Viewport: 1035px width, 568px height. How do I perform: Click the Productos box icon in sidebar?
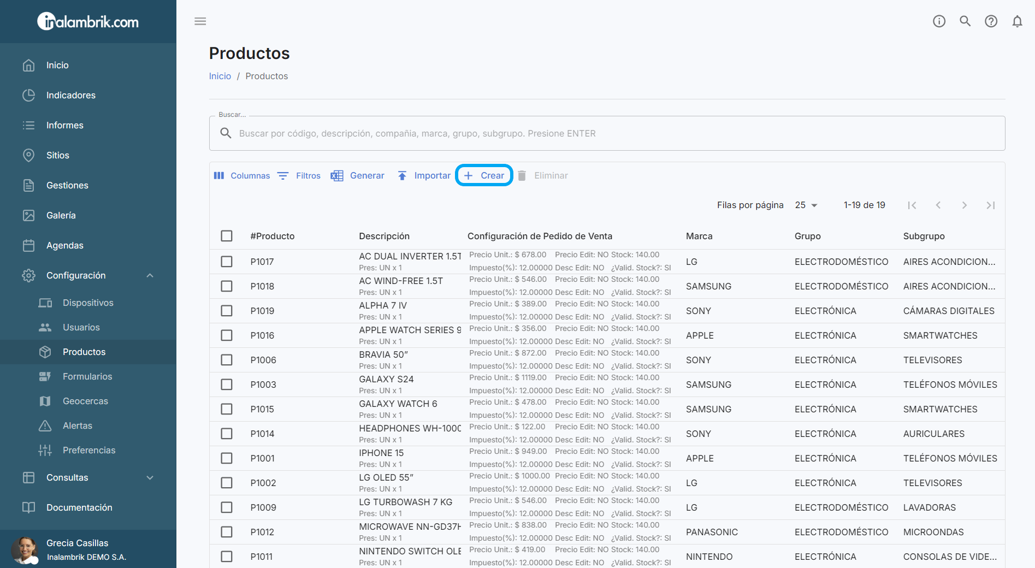tap(45, 352)
